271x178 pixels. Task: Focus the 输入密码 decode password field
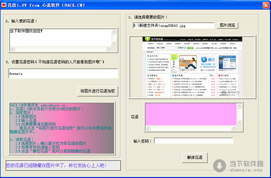pyautogui.click(x=194, y=141)
